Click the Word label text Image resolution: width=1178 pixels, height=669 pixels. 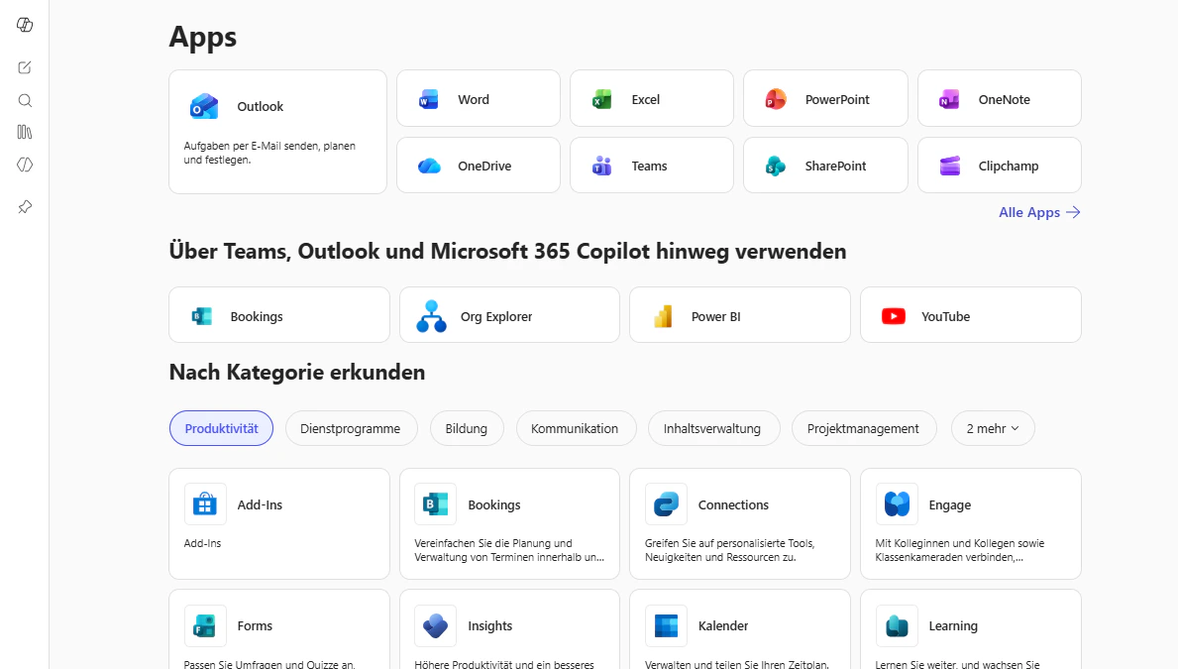click(x=474, y=100)
